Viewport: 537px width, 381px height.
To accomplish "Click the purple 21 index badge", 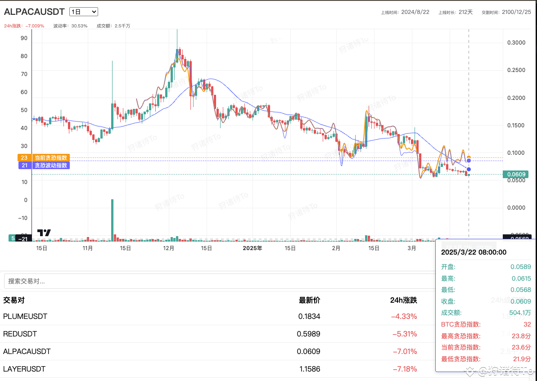I will click(x=24, y=166).
